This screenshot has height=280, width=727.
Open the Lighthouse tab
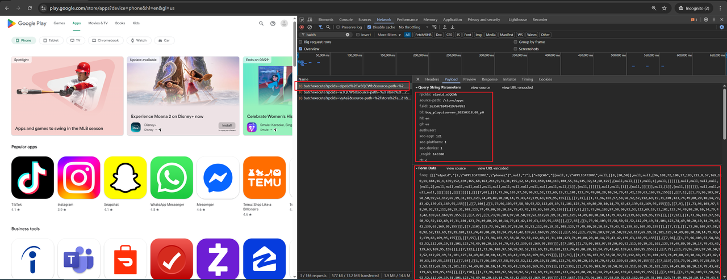tap(517, 19)
